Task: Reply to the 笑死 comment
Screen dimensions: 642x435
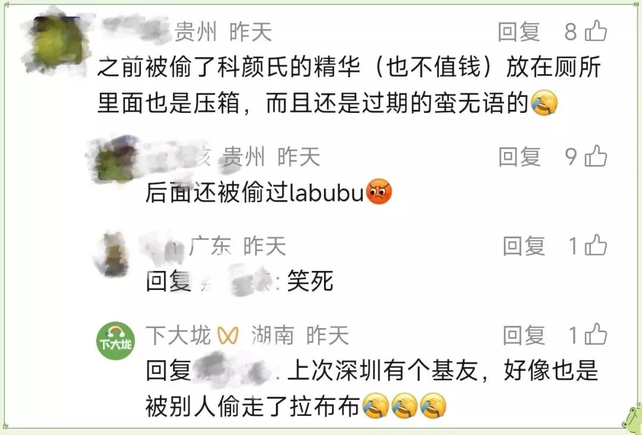Action: (524, 245)
